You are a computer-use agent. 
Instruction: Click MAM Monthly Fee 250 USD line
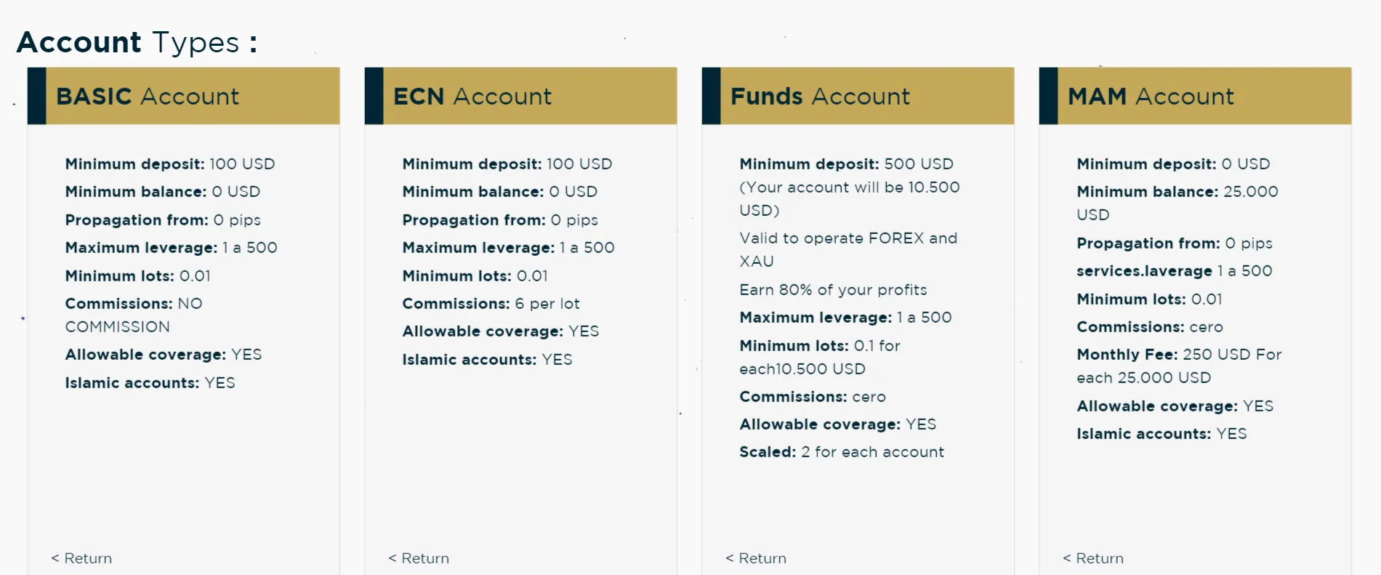tap(1179, 366)
